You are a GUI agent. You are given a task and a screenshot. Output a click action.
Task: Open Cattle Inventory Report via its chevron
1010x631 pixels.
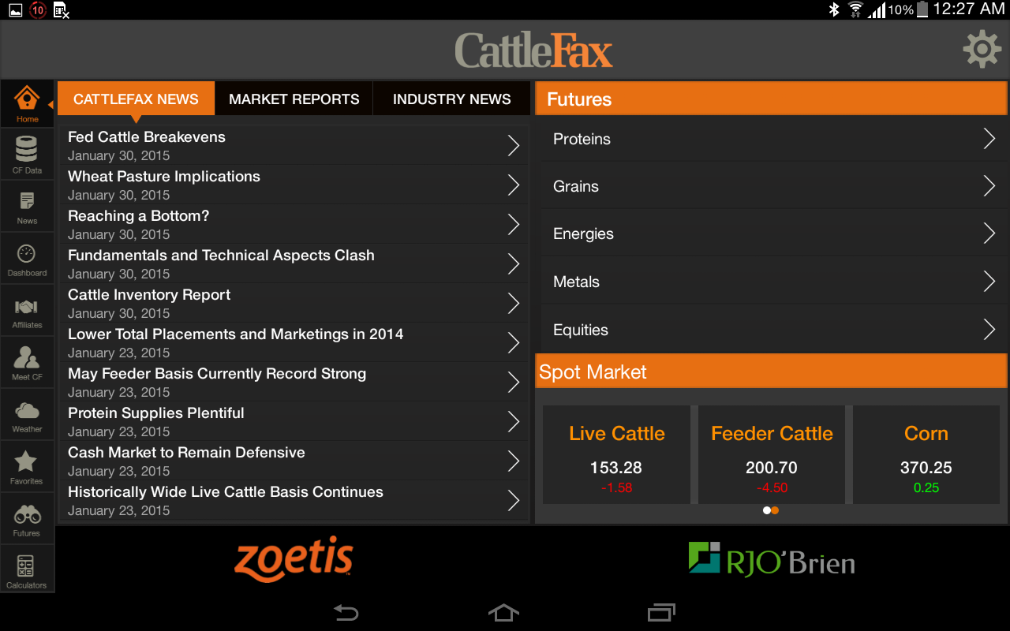coord(514,303)
